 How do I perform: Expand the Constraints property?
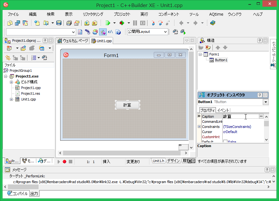(199, 127)
